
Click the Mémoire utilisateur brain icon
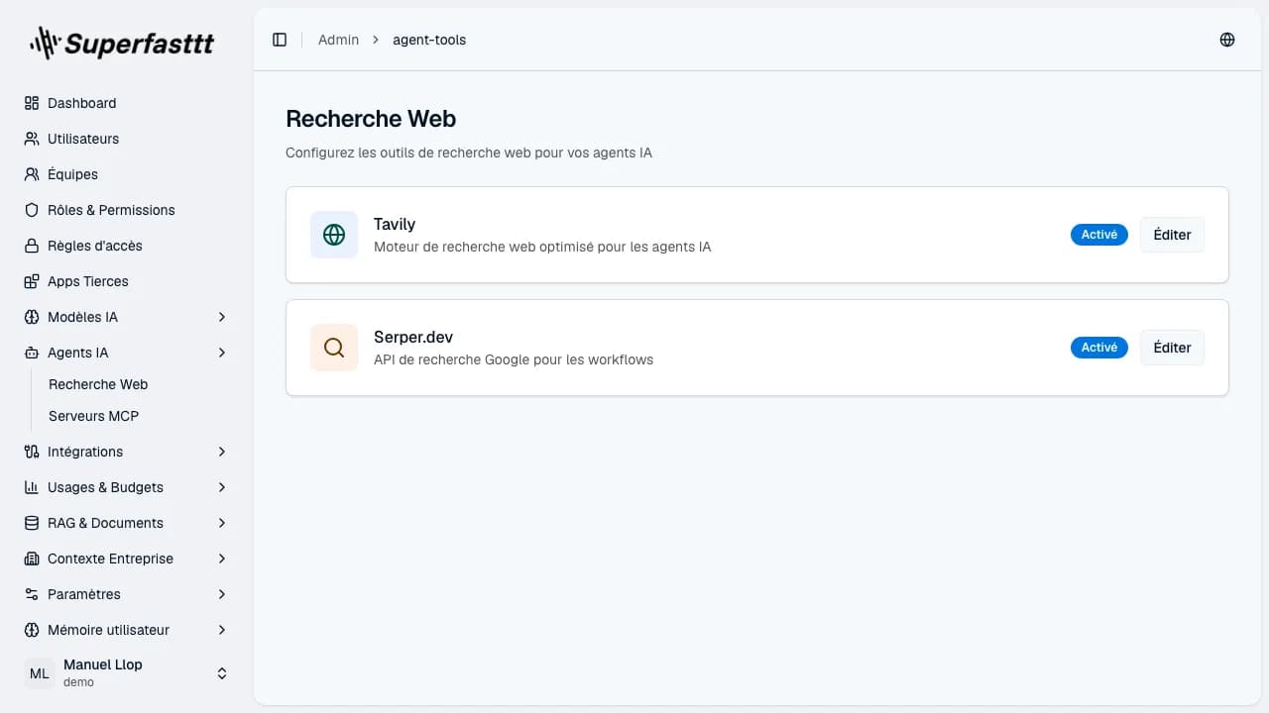(x=32, y=630)
